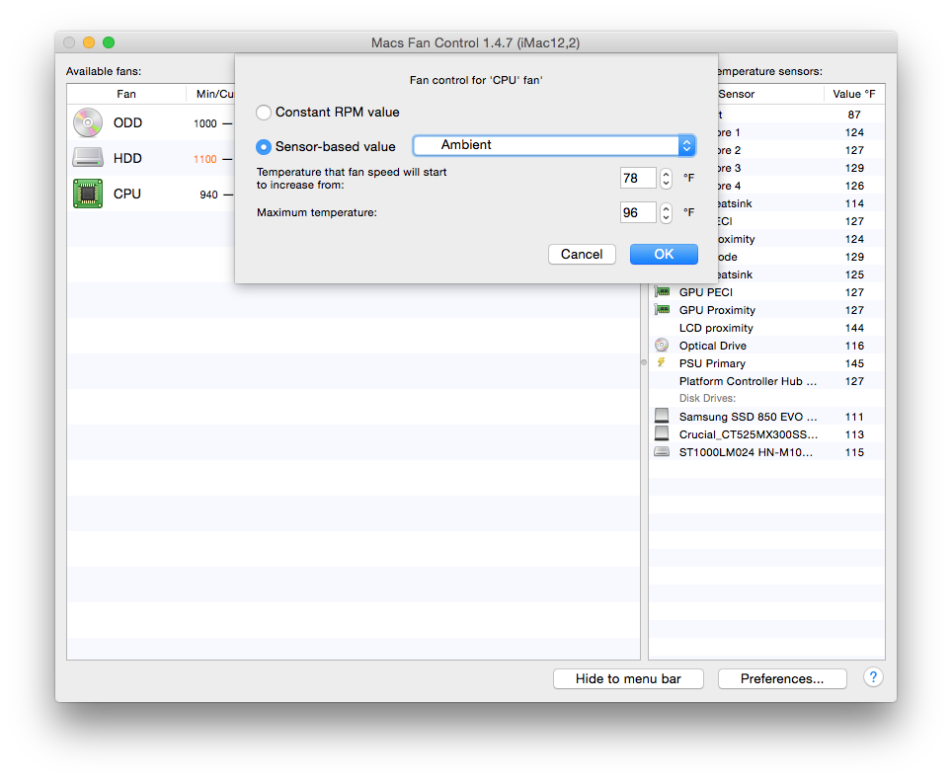This screenshot has width=952, height=781.
Task: Click Hide to menu bar button
Action: point(628,678)
